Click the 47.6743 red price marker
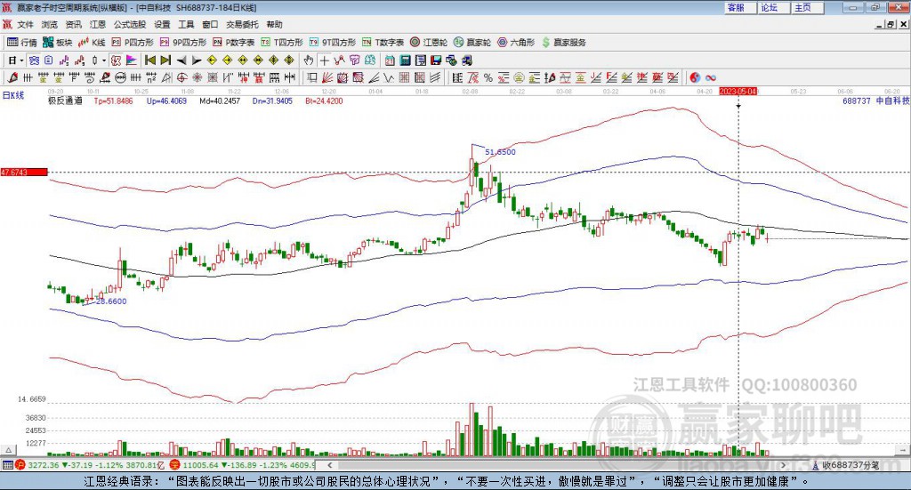 point(24,173)
